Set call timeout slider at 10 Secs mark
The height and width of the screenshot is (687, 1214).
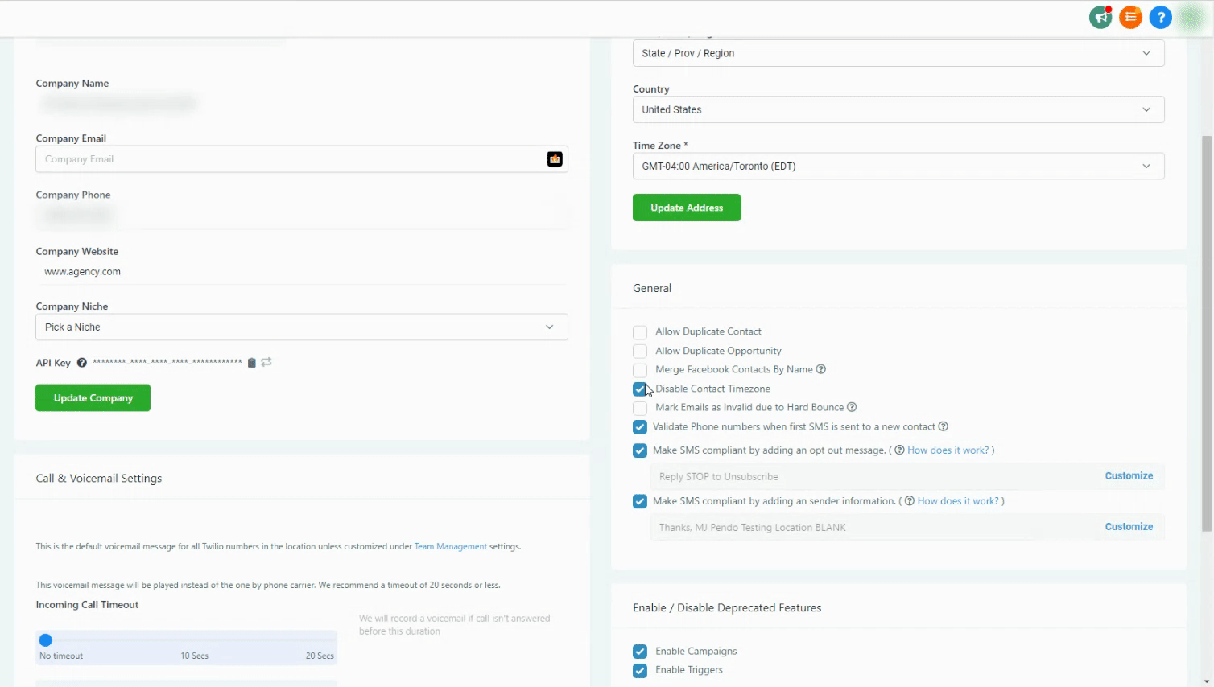pos(194,640)
